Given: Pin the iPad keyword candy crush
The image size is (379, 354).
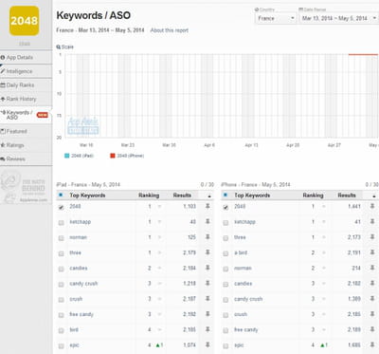Looking at the screenshot, I should point(208,283).
